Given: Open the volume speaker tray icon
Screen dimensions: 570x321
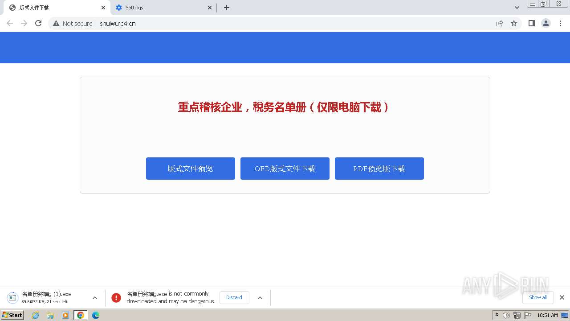Looking at the screenshot, I should point(506,315).
